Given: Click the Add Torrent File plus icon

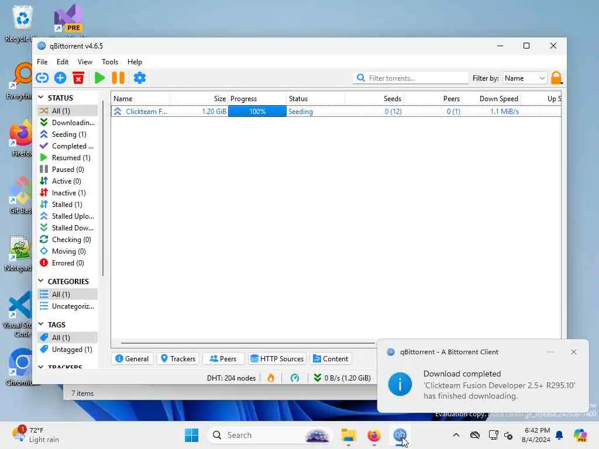Looking at the screenshot, I should click(60, 78).
